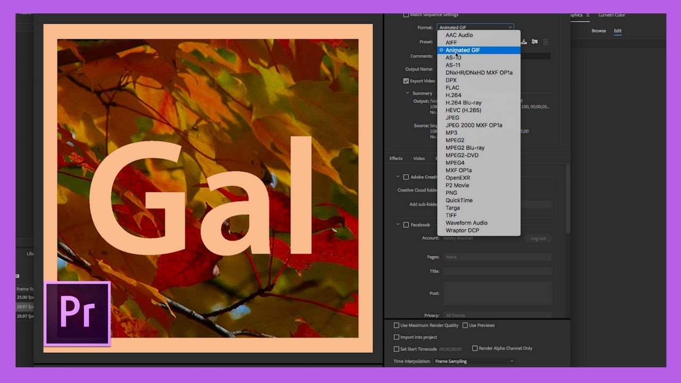Click the Set Start Timecode value

point(450,348)
